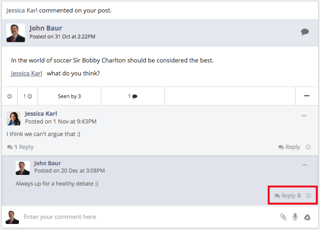This screenshot has height=230, width=320.
Task: Click Reply 0 under John Baur's reply
Action: (288, 196)
